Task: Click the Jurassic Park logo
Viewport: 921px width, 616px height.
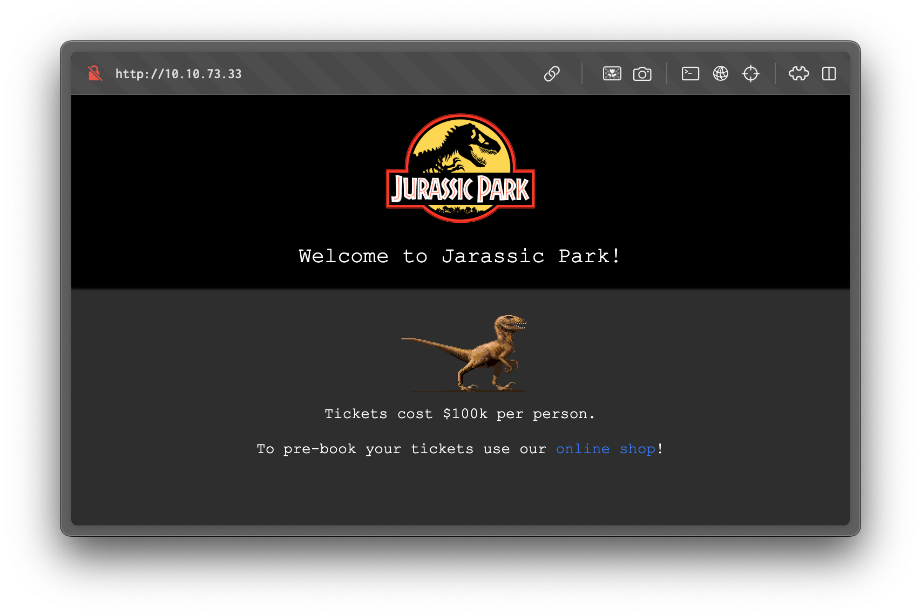Action: pos(460,168)
